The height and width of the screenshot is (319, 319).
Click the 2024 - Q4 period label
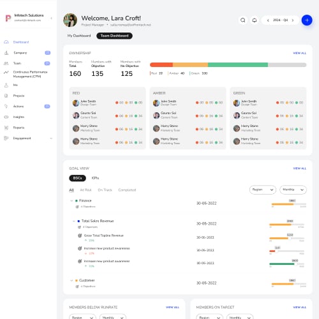click(280, 20)
